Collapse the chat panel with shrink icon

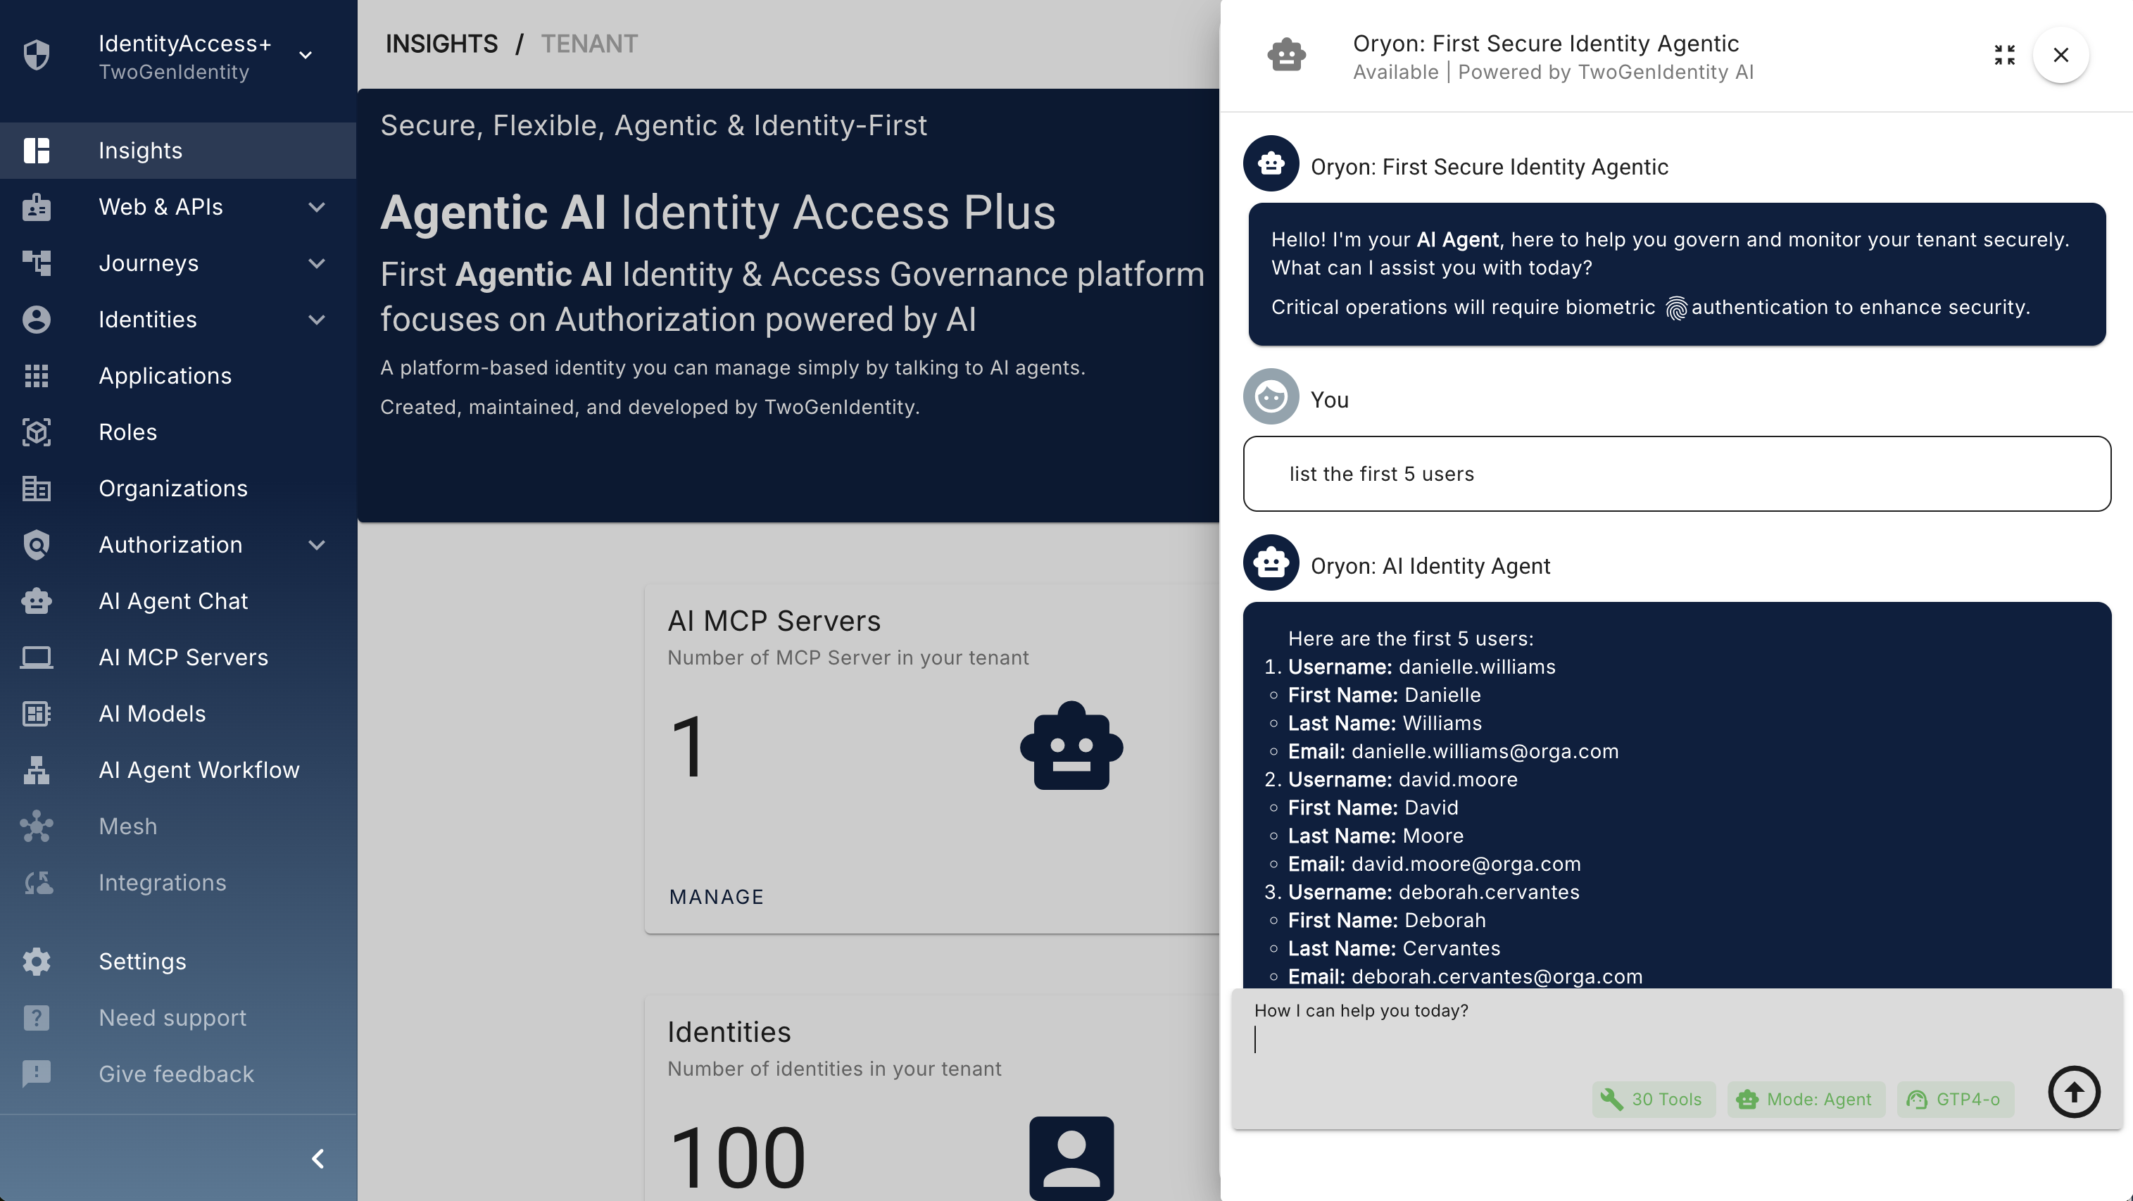(x=2004, y=56)
